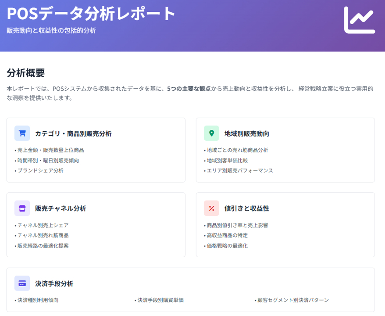Image resolution: width=385 pixels, height=316 pixels.
Task: Select the green map pin icon for 地域別販売動向
Action: click(212, 133)
